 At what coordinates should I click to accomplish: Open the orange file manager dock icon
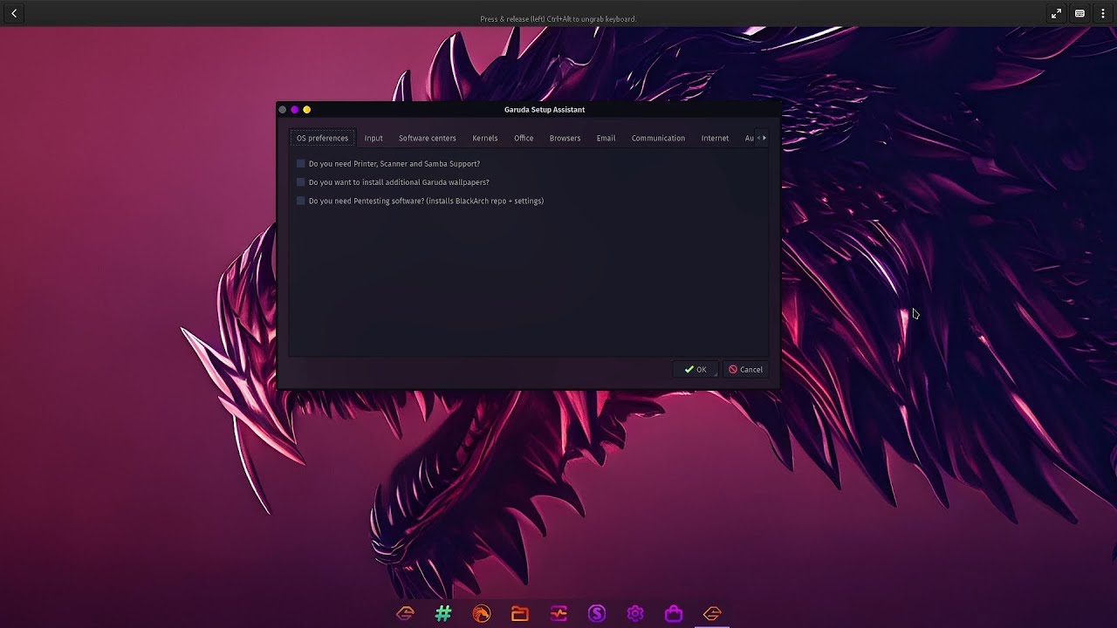(x=520, y=613)
